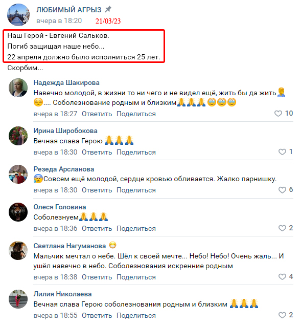This screenshot has height=326, width=301.
Task: Open ЛЮБИМЫЙ АГРЫЗ community avatar
Action: 18,15
